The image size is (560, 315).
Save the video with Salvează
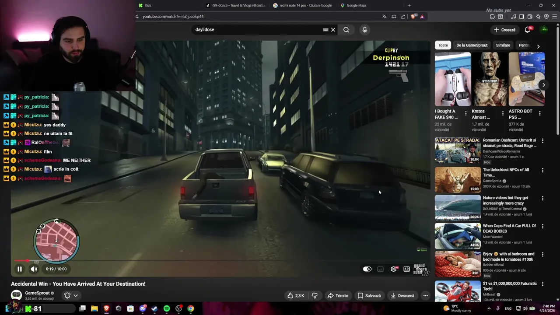tap(369, 296)
